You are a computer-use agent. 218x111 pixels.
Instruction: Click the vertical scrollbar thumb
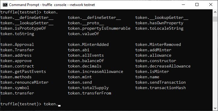215,19
